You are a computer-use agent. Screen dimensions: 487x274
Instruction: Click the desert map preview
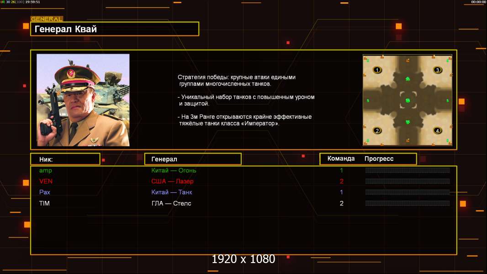pyautogui.click(x=408, y=100)
